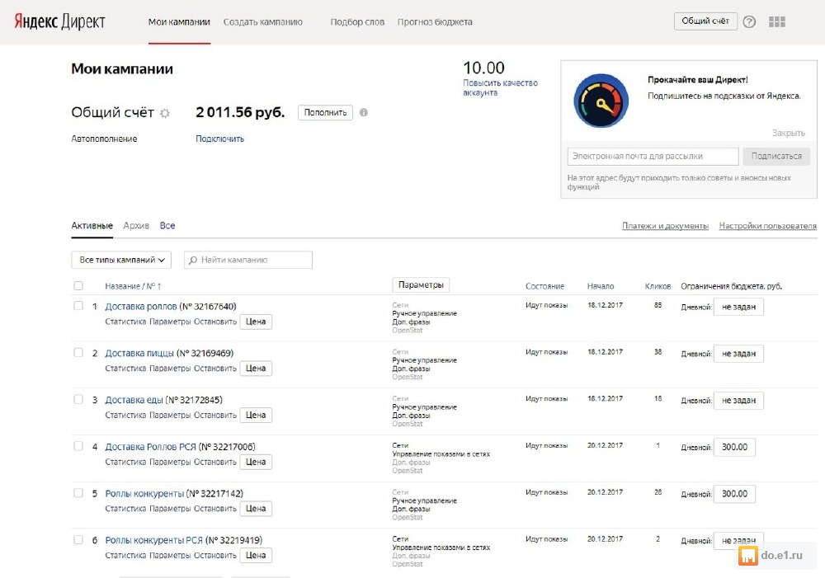Select all campaigns with the header checkbox
Screen dimensions: 825x578
point(78,285)
